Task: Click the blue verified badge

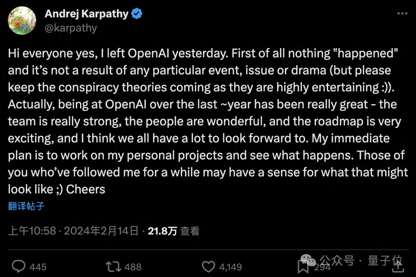Action: [x=137, y=14]
